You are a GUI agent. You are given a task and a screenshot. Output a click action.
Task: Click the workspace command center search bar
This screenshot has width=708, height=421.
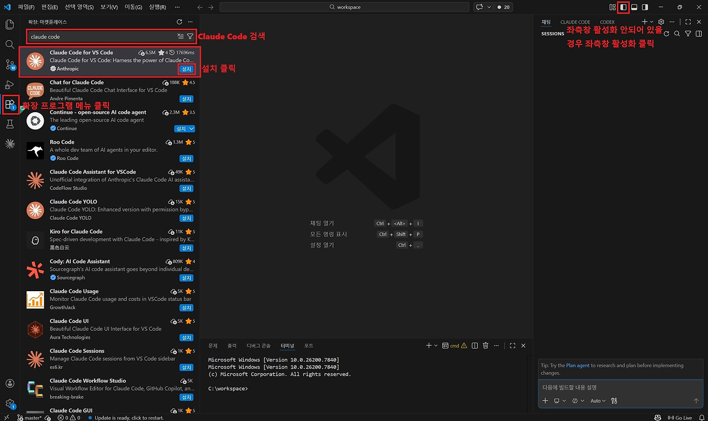(x=345, y=7)
